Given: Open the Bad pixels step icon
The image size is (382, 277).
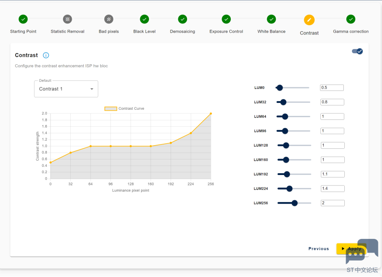Looking at the screenshot, I should click(x=108, y=19).
